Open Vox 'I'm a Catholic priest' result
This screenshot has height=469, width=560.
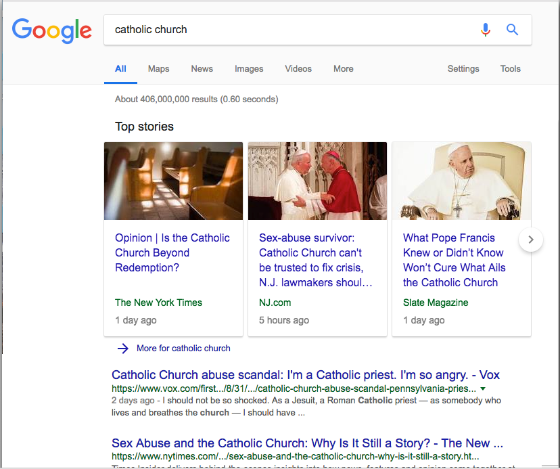(305, 375)
